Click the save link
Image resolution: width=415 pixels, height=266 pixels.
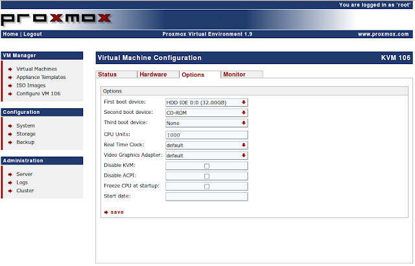coord(117,212)
